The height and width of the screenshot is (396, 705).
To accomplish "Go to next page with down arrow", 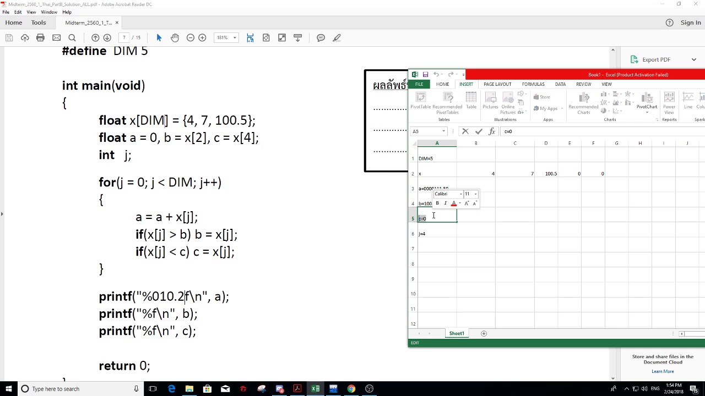I will (107, 37).
